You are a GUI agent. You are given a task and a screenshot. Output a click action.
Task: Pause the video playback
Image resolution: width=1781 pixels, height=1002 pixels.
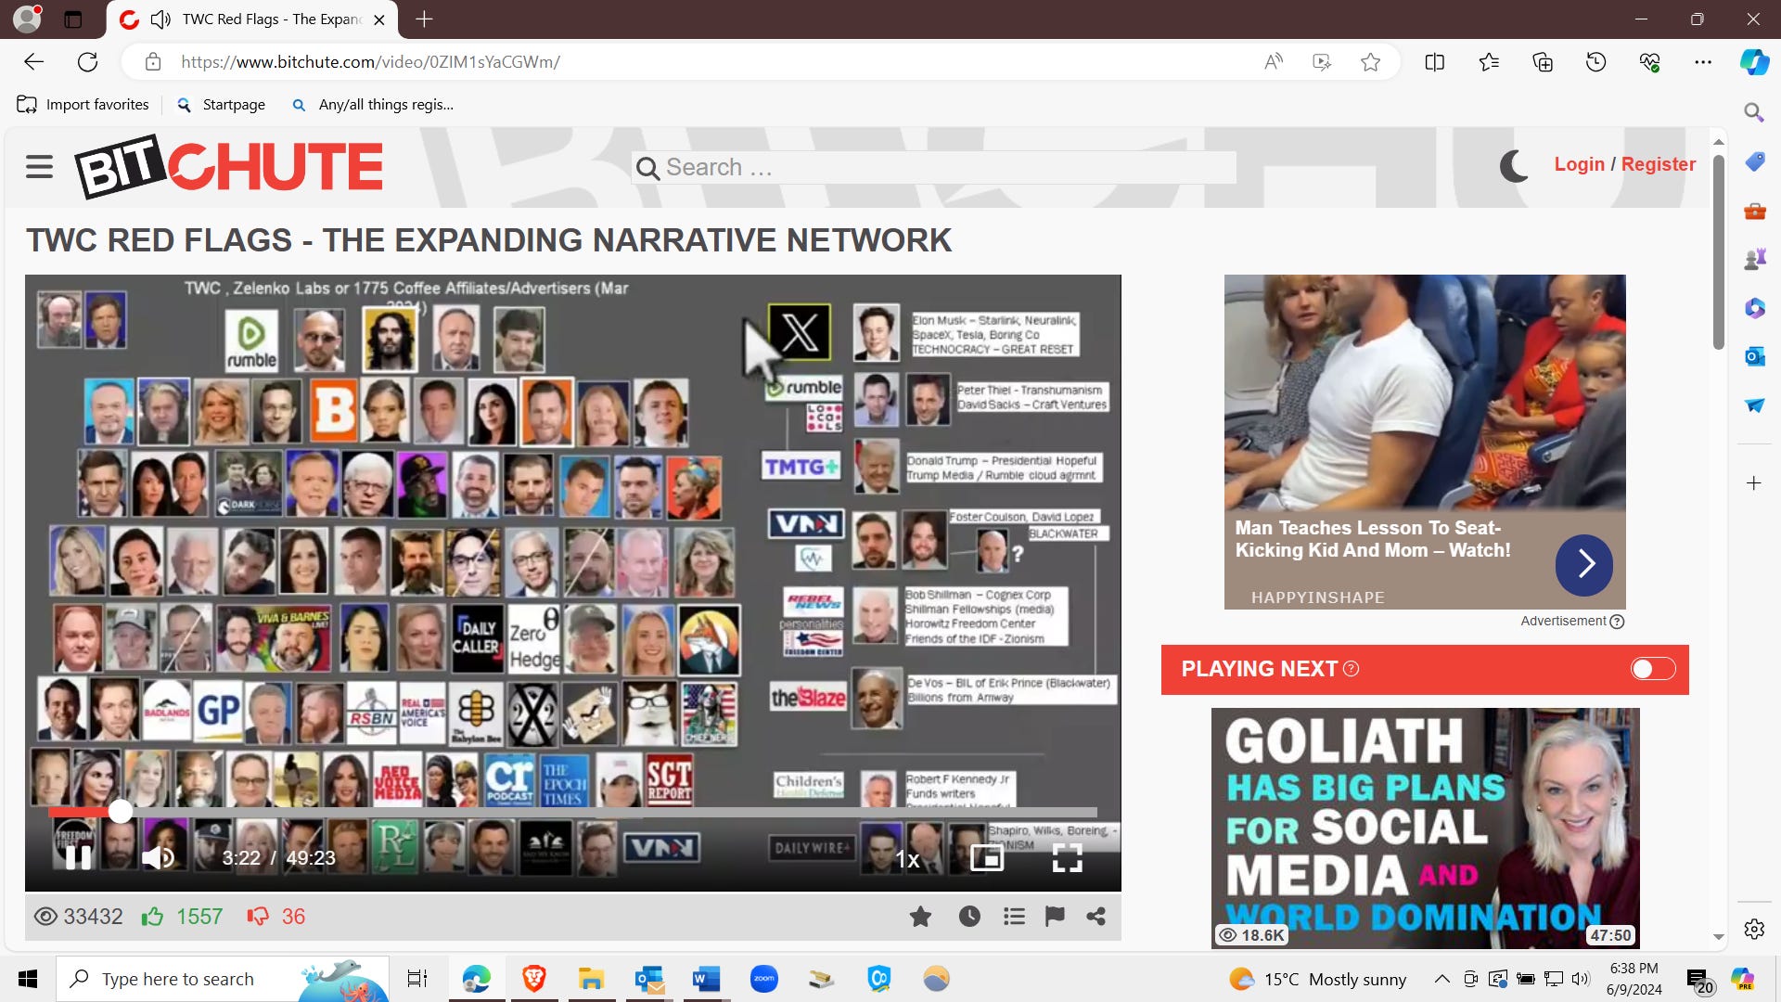[x=78, y=857]
